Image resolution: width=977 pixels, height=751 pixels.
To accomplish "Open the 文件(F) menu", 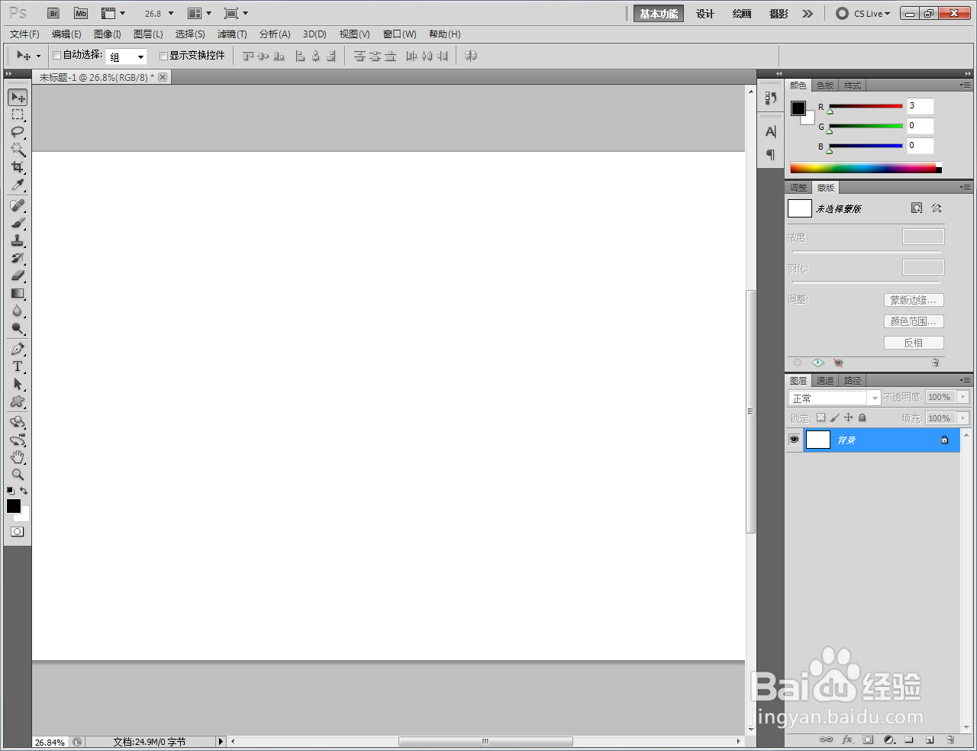I will tap(24, 34).
